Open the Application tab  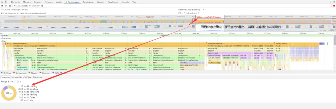coord(88,2)
